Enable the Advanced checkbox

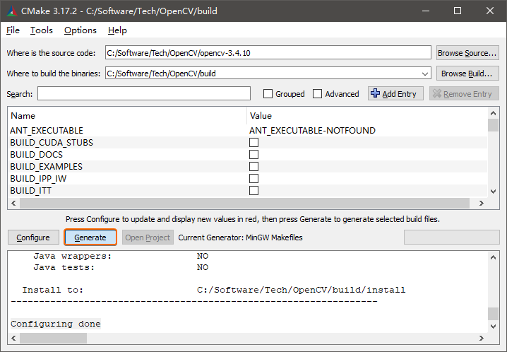317,94
